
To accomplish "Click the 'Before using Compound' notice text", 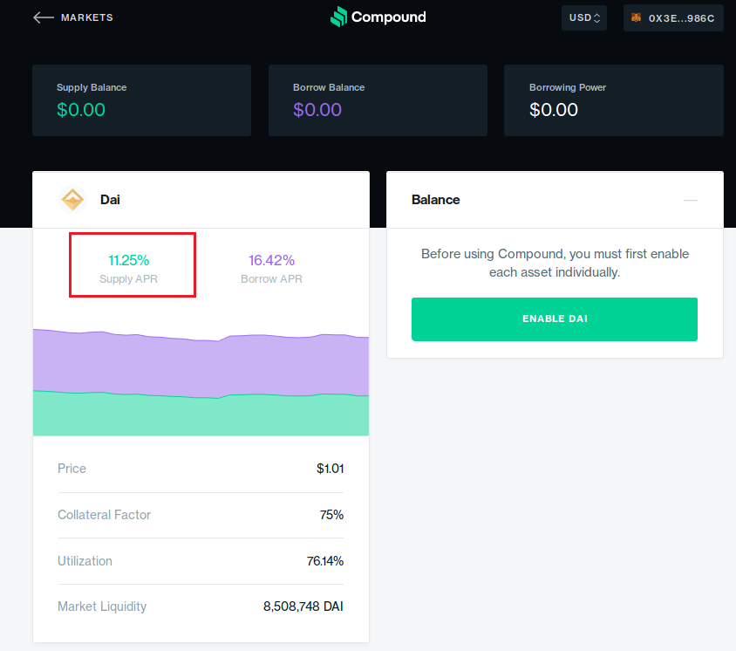I will pos(555,263).
